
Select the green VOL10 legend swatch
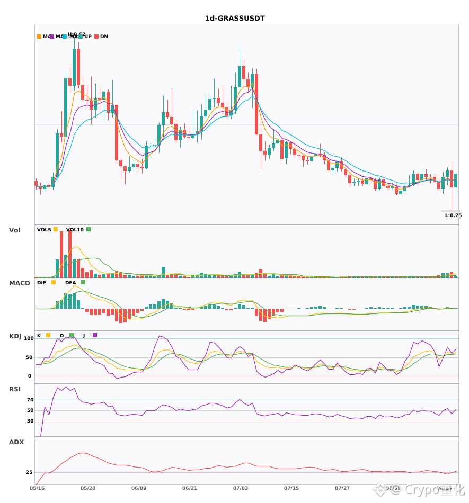pyautogui.click(x=89, y=229)
